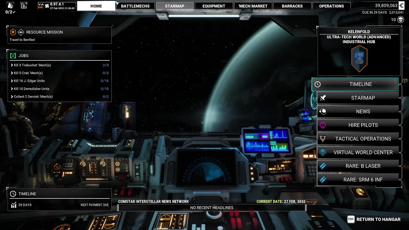Viewport: 409px width, 230px height.
Task: View the Rare: B Laser offer label
Action: pyautogui.click(x=363, y=166)
